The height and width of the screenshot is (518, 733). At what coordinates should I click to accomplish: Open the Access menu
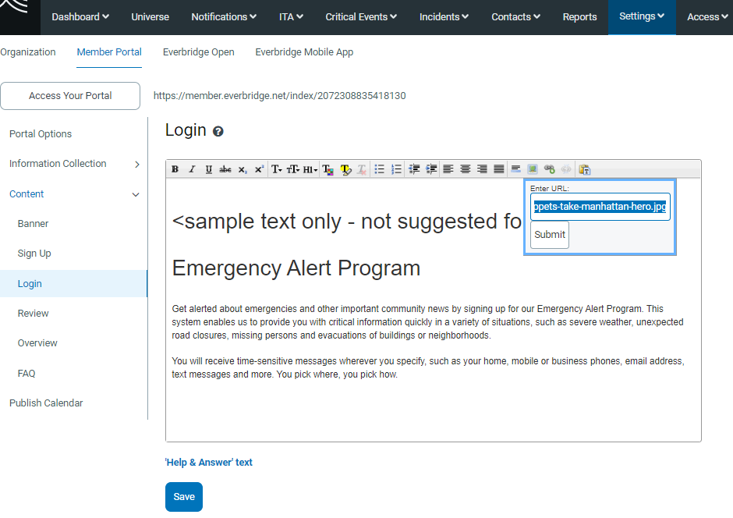708,17
